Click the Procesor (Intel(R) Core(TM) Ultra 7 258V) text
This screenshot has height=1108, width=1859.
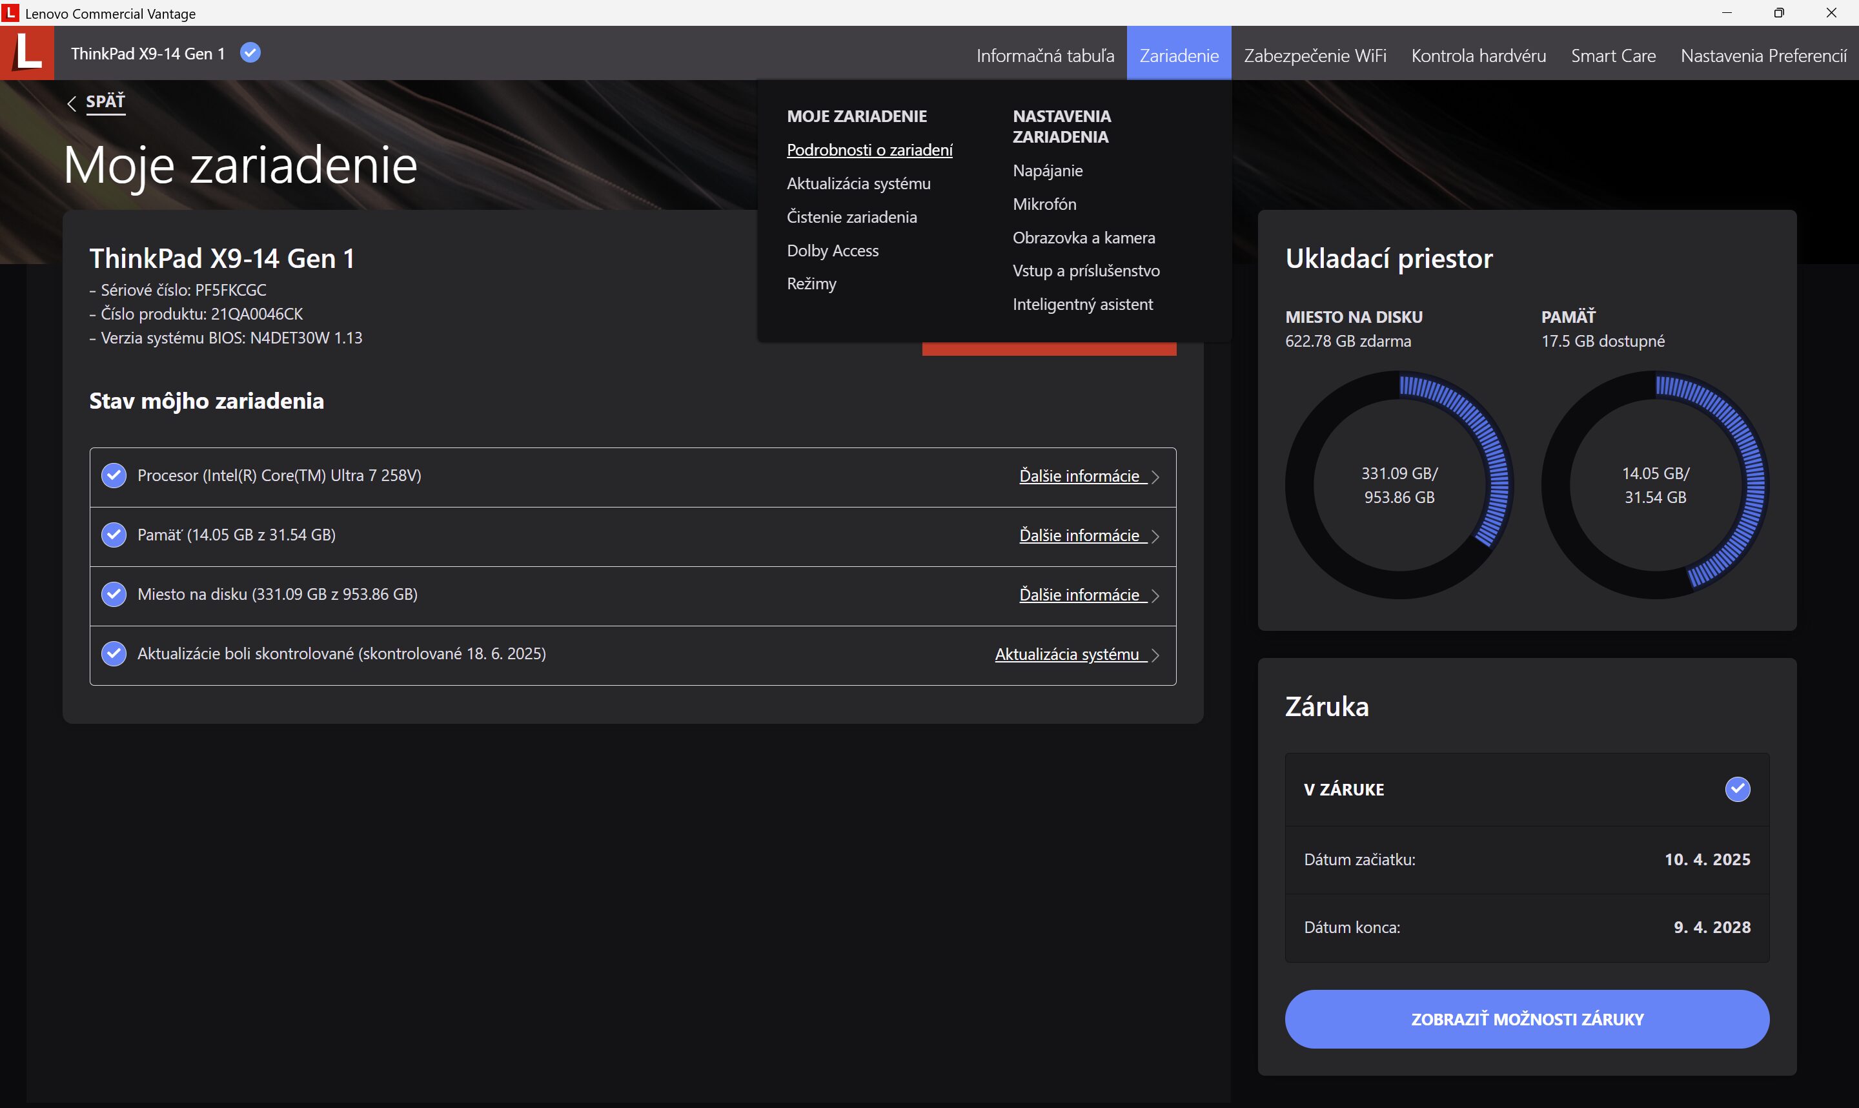[279, 476]
